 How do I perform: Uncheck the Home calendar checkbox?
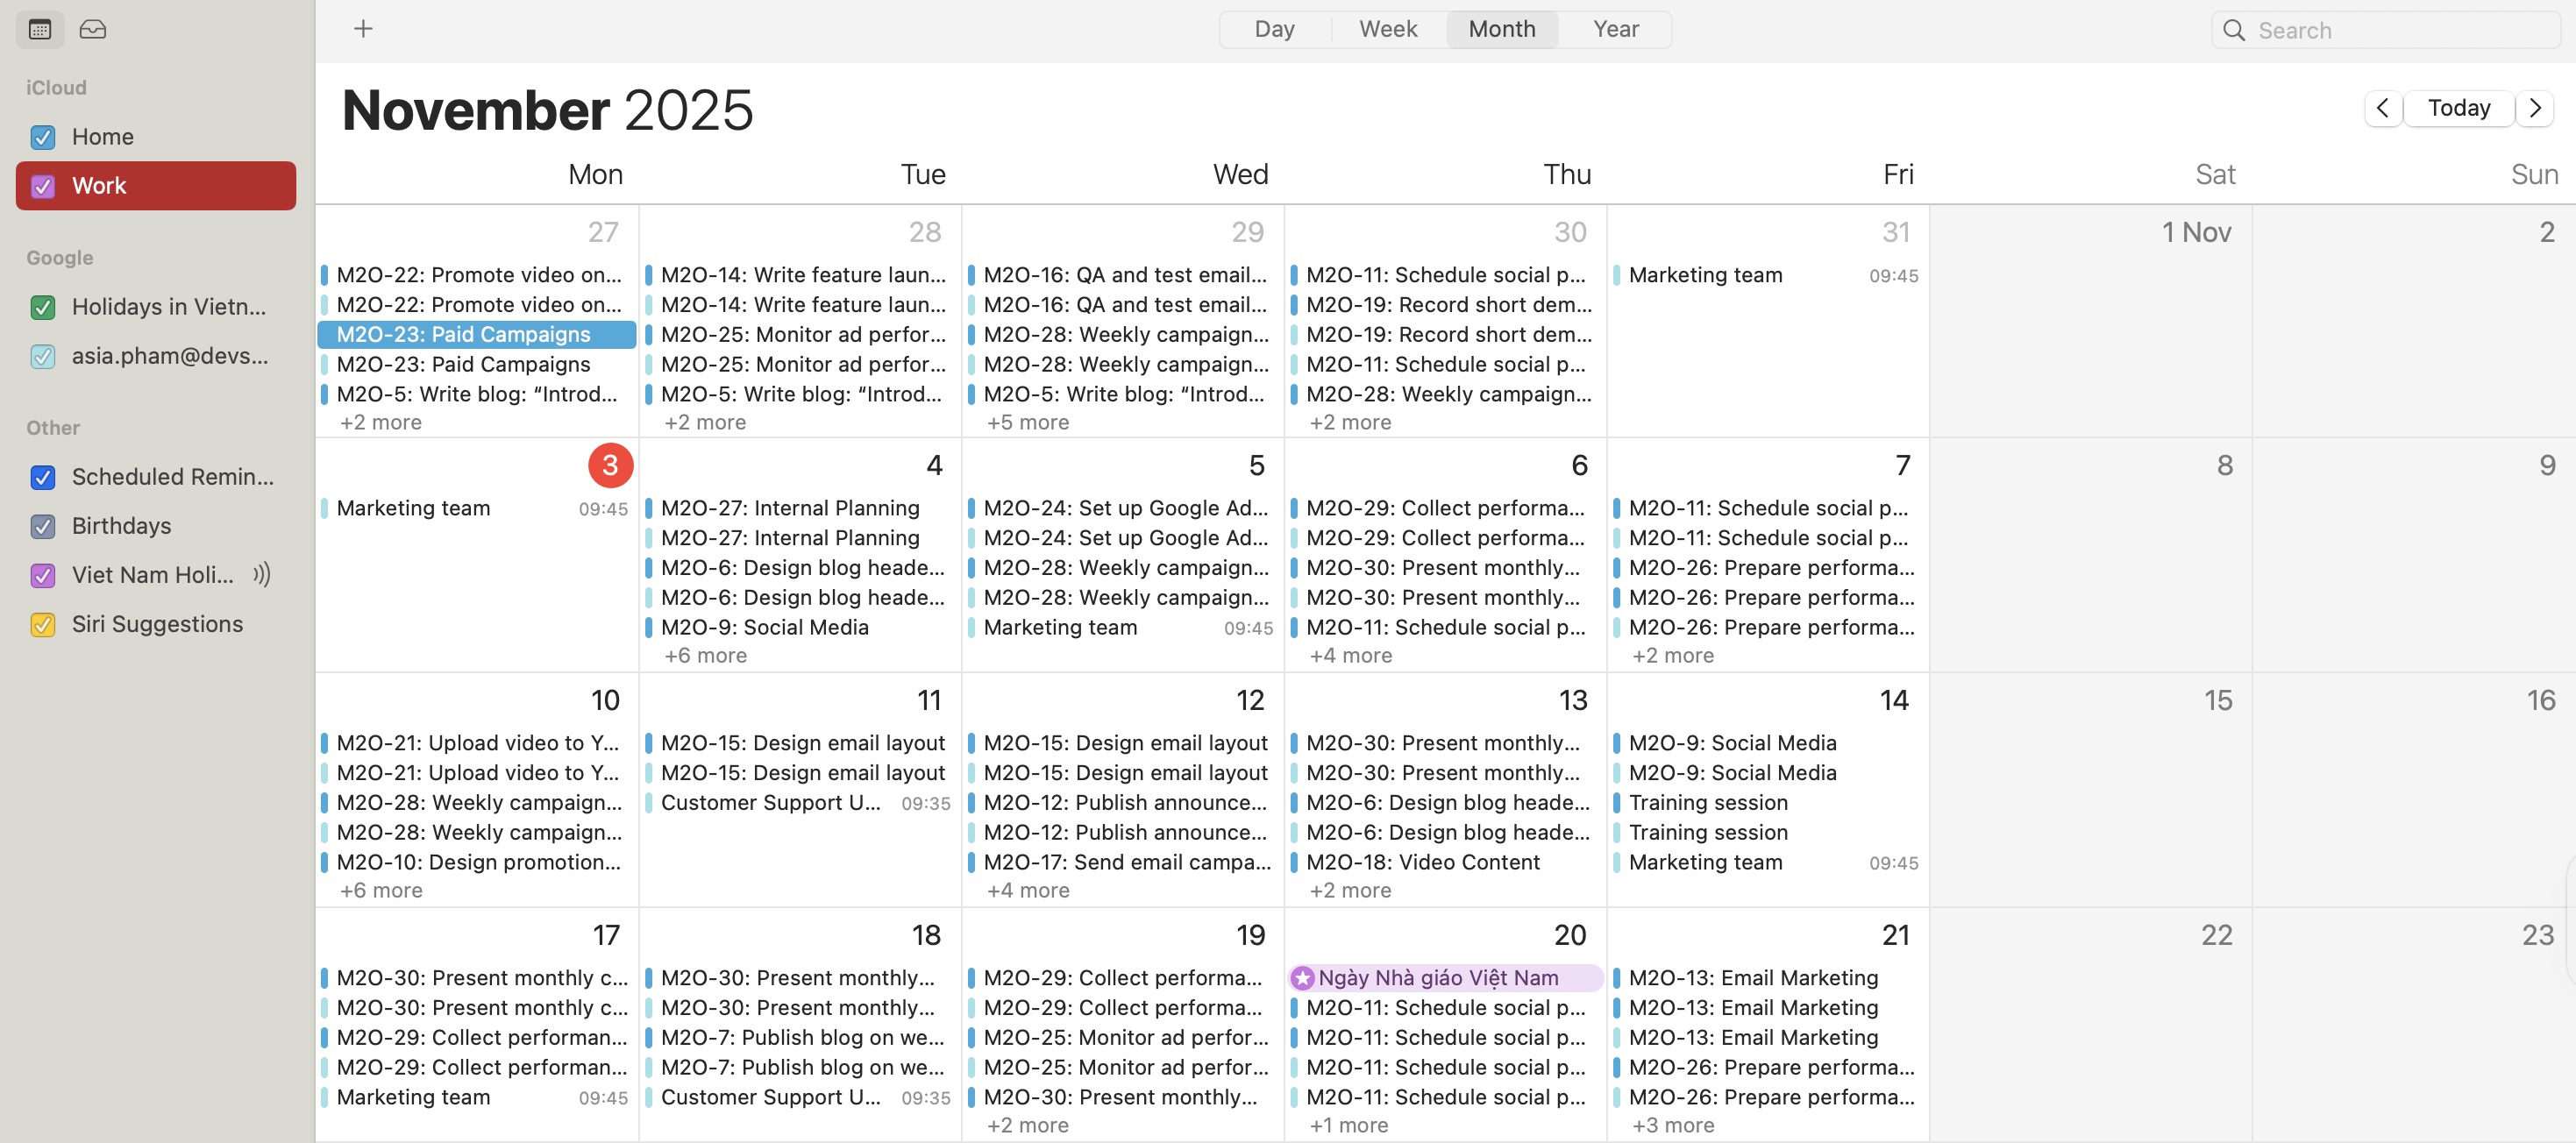point(43,137)
